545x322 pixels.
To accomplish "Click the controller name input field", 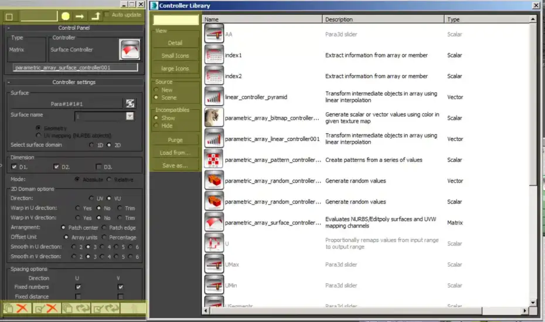I will tap(76, 68).
